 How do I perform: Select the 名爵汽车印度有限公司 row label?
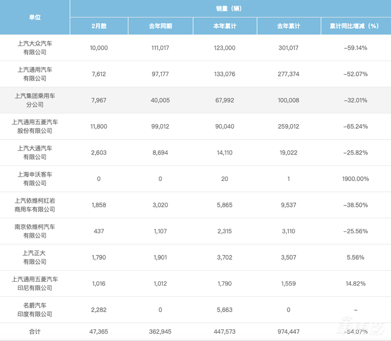[36, 309]
